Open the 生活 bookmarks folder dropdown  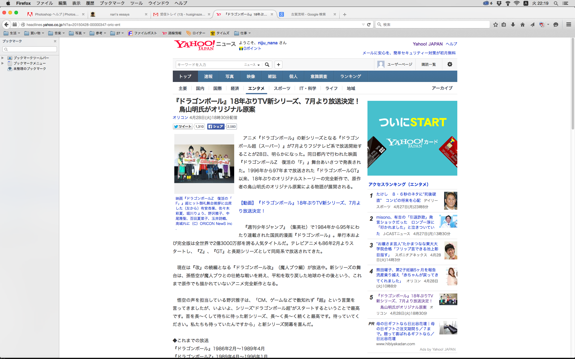[x=12, y=33]
